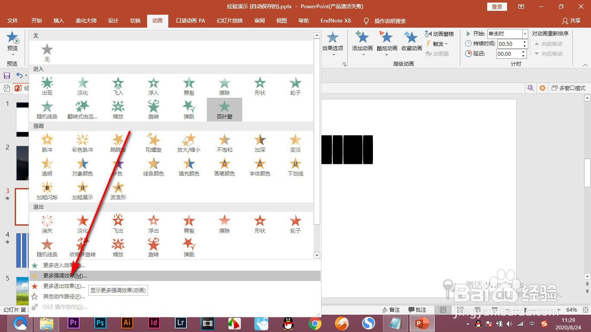
Task: Open 更多进入效果 menu entry
Action: coord(175,265)
